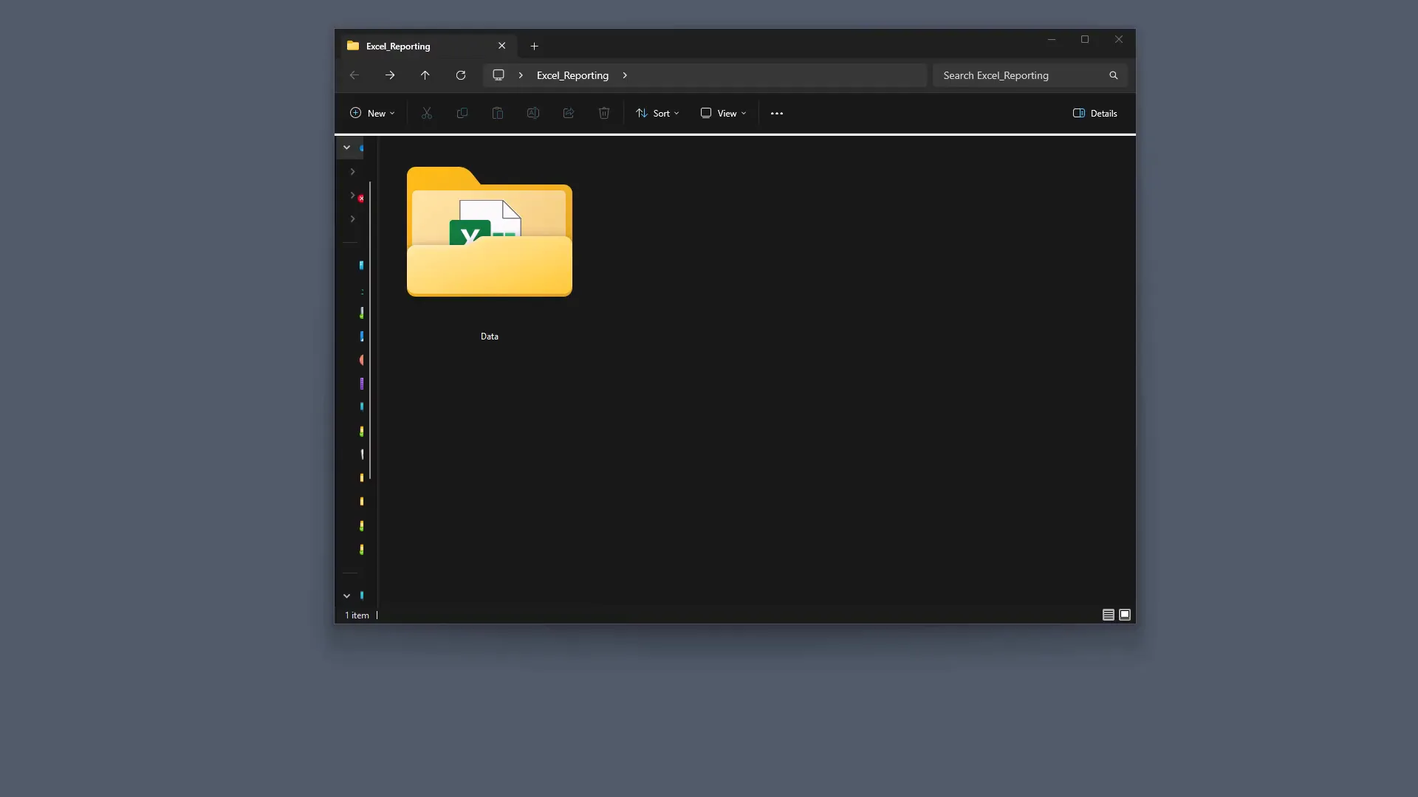Open the New item dropdown
Viewport: 1418px width, 797px height.
(x=372, y=113)
